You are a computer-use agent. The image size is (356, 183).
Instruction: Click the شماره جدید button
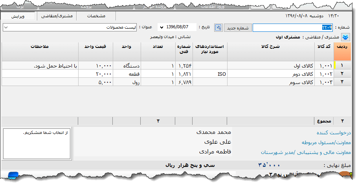(x=238, y=28)
